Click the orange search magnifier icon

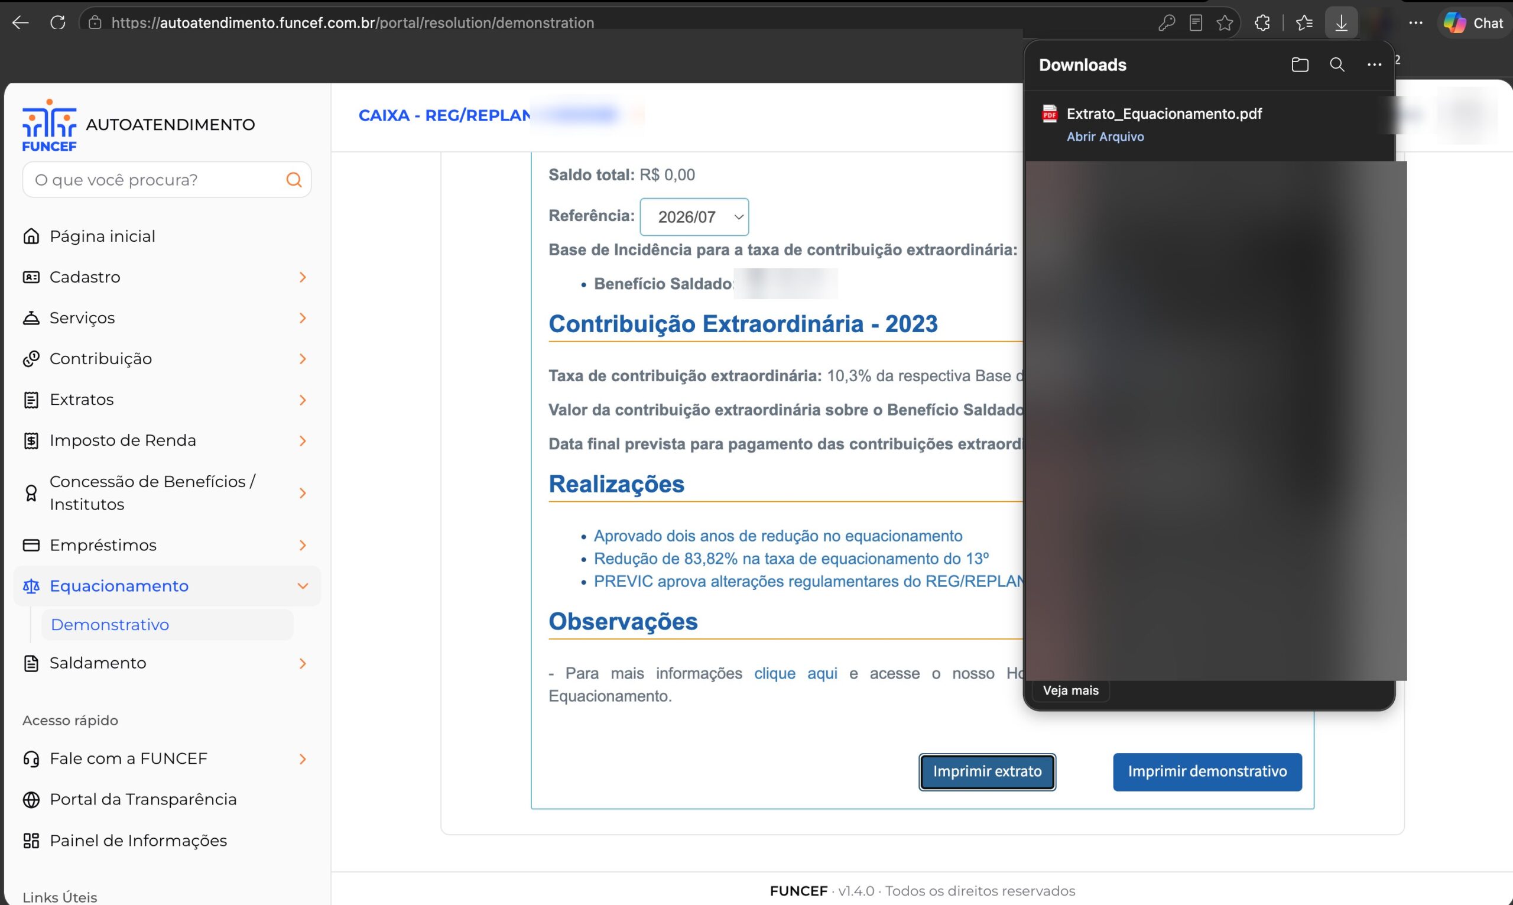coord(294,180)
